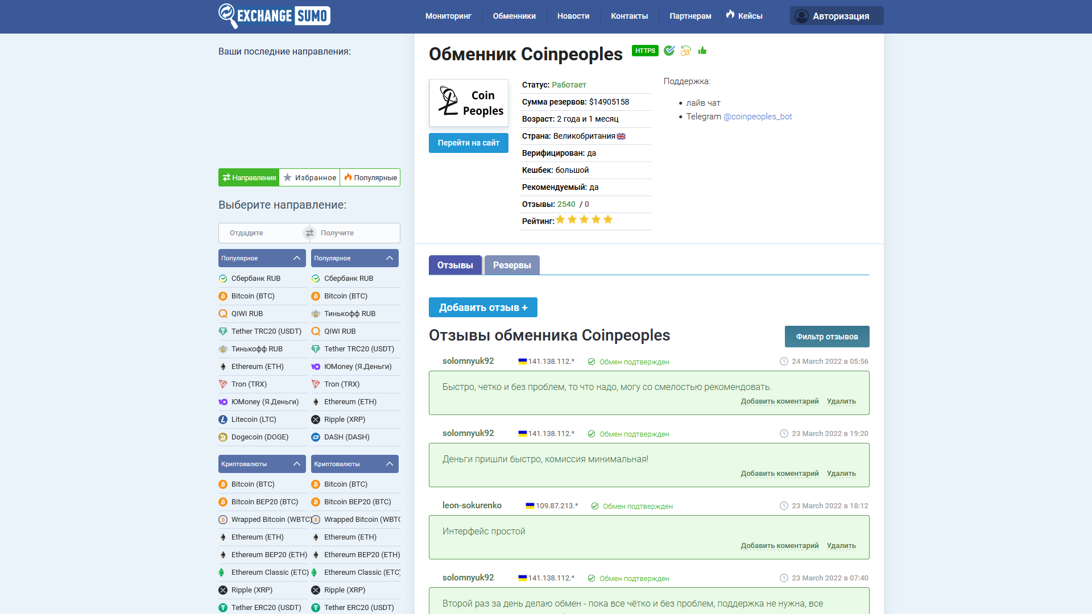The image size is (1092, 614).
Task: Click the Coin Peoples logo thumbnail
Action: (x=469, y=103)
